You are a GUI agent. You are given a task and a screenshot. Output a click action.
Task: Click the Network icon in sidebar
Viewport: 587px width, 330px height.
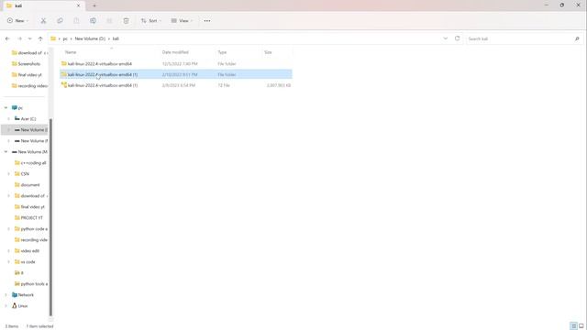point(15,295)
